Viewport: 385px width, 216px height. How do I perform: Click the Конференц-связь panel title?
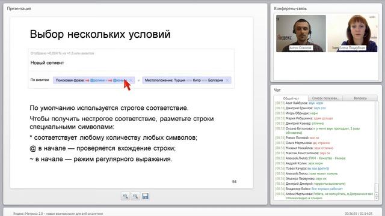tap(290, 8)
